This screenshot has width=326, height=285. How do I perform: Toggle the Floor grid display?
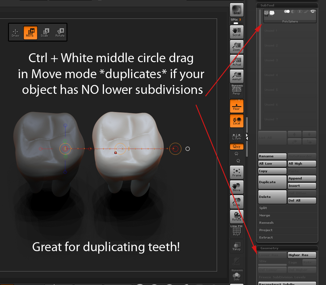coord(236,106)
